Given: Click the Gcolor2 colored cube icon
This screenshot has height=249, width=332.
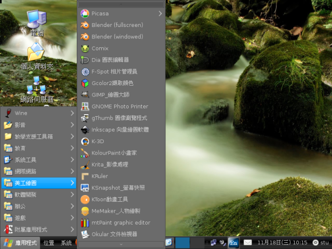Looking at the screenshot, I should pos(85,83).
